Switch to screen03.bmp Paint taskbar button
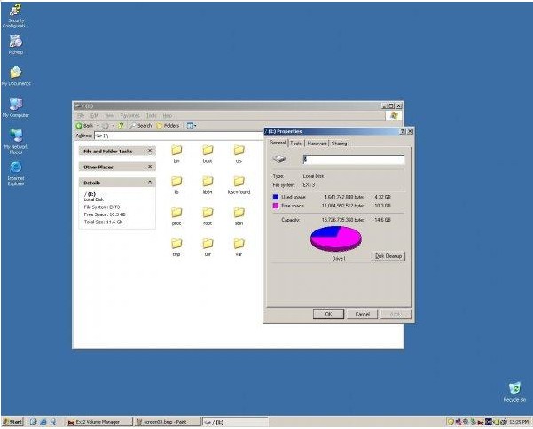The width and height of the screenshot is (533, 429). [167, 422]
